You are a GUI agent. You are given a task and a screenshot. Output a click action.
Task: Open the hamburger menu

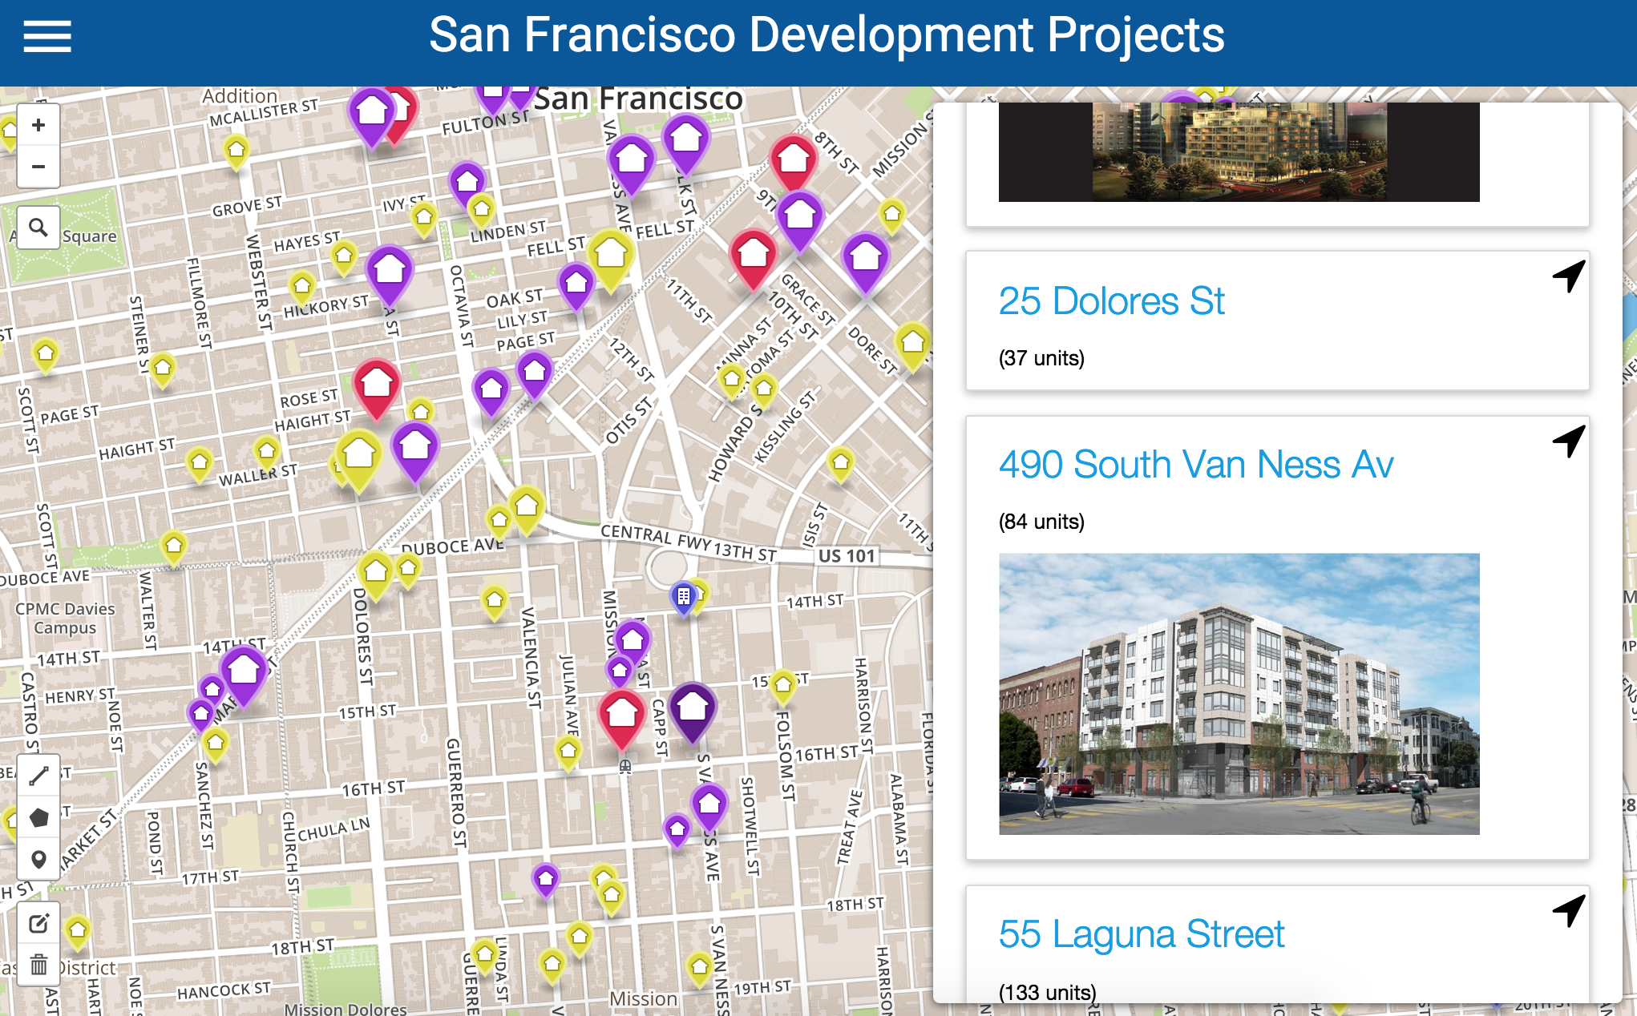[x=47, y=36]
